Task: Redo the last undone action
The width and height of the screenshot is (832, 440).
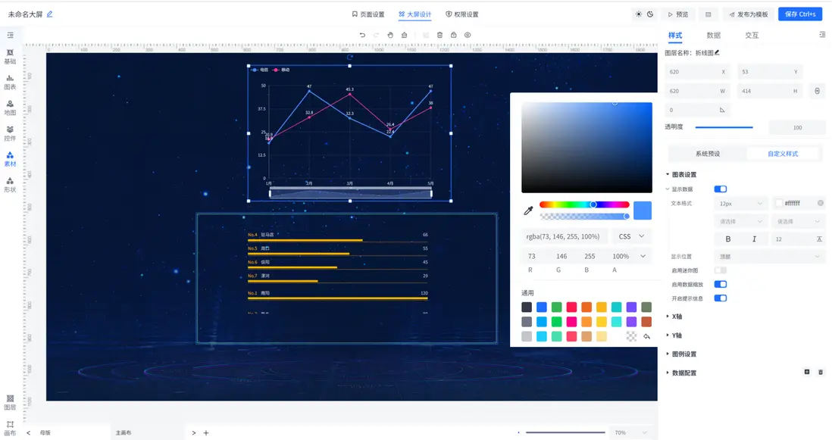Action: [x=376, y=35]
